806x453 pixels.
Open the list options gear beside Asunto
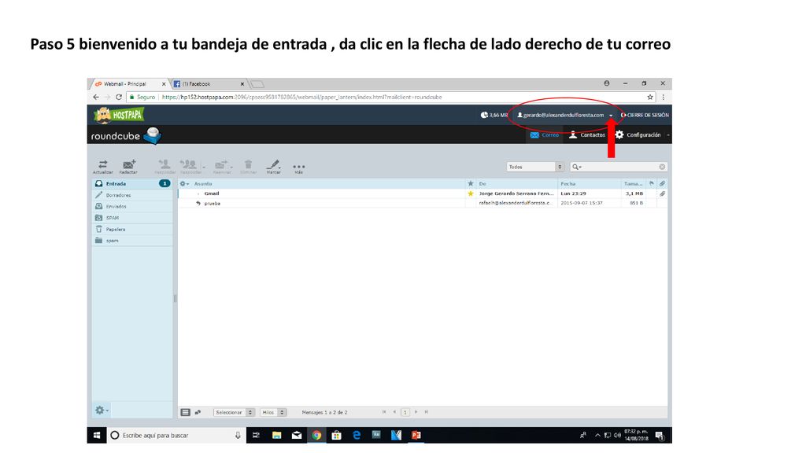tap(184, 183)
